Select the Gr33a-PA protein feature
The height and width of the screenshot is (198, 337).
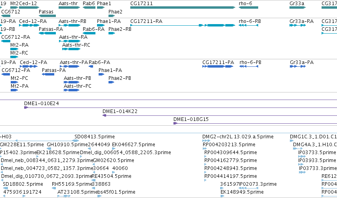[298, 66]
